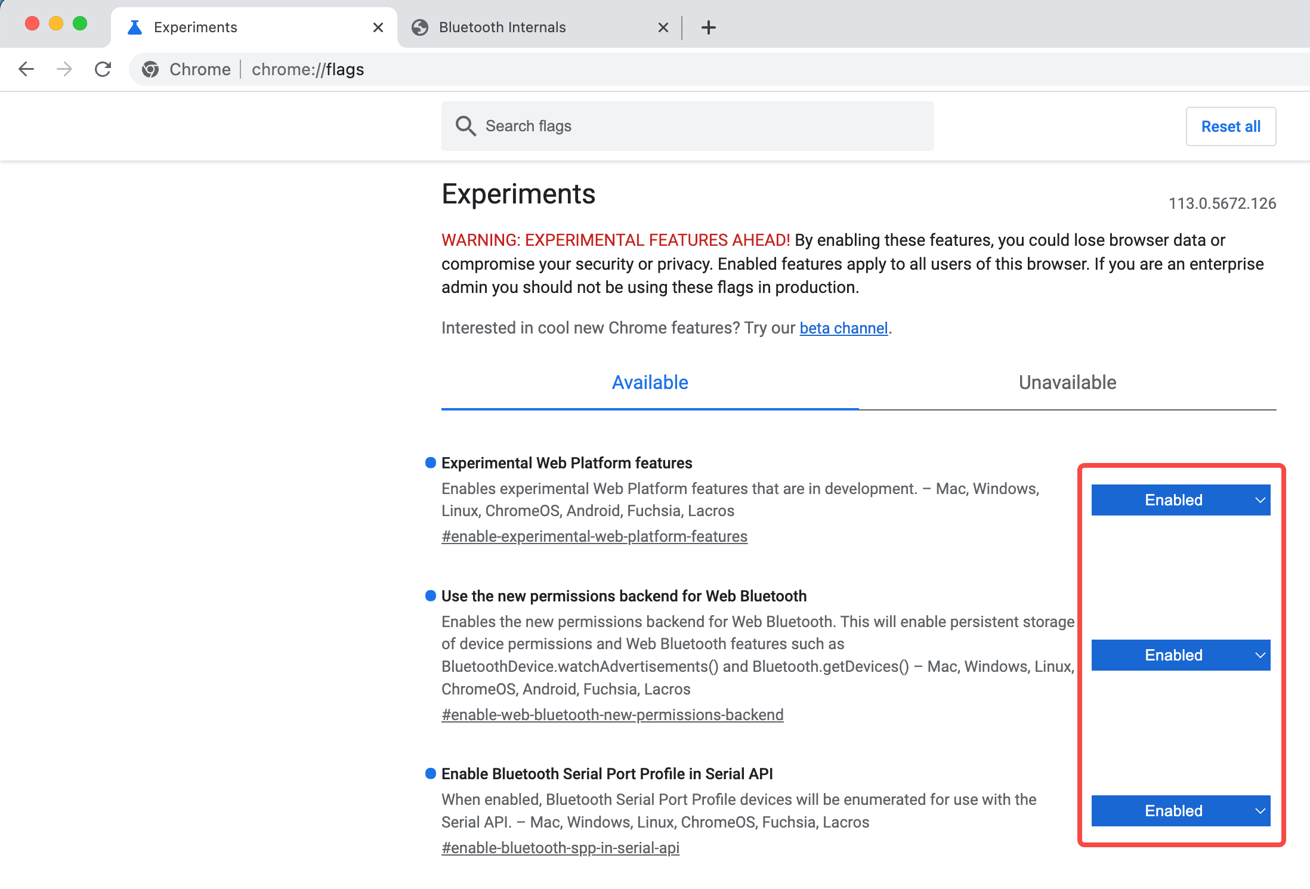The image size is (1310, 889).
Task: Switch to the Unavailable tab
Action: tap(1067, 382)
